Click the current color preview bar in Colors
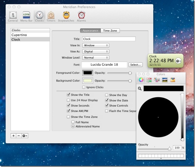 coord(164,88)
